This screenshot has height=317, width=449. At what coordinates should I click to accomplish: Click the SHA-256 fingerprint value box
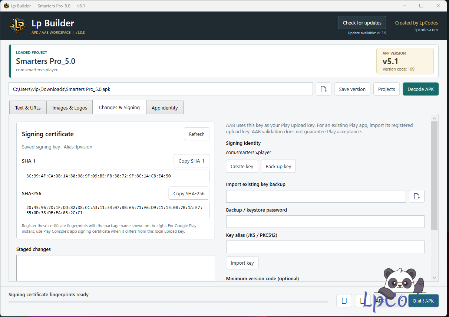coord(116,210)
